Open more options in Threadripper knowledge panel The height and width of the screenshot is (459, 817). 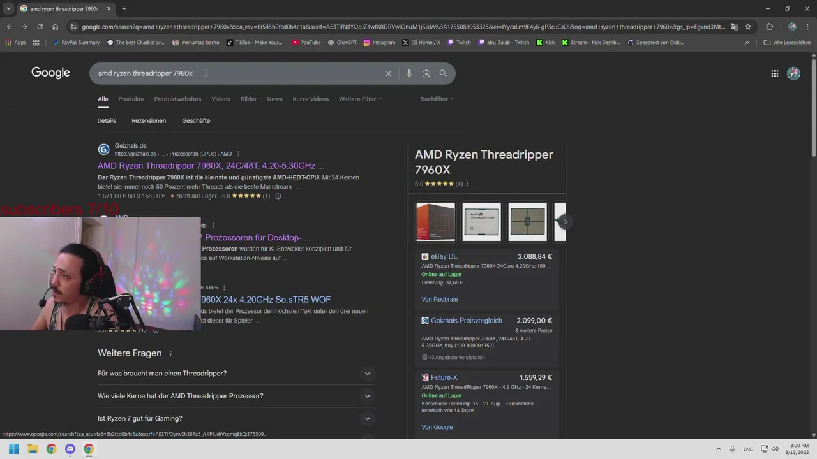pos(467,184)
